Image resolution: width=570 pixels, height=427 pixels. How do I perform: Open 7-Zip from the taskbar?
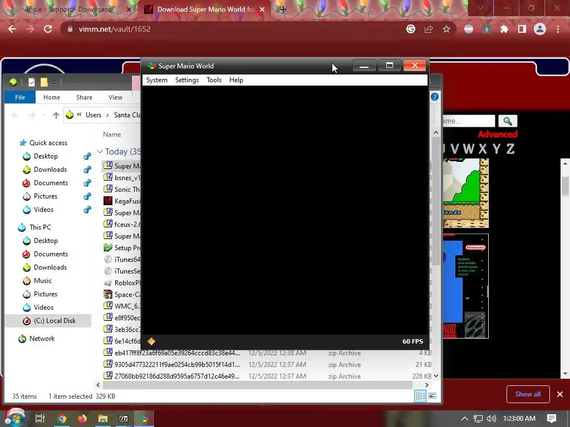124,419
